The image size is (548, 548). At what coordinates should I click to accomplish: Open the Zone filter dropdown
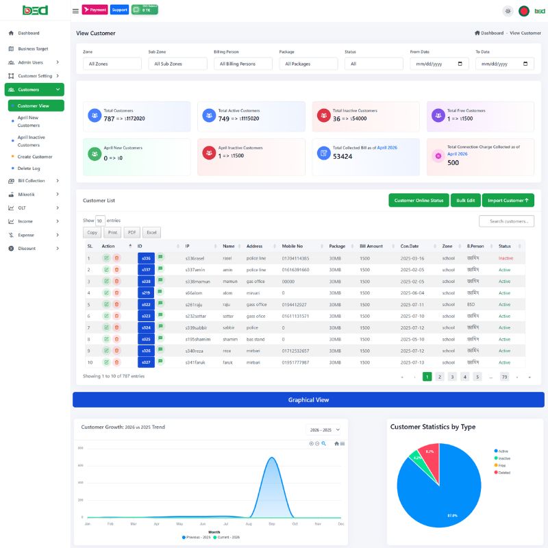click(112, 64)
